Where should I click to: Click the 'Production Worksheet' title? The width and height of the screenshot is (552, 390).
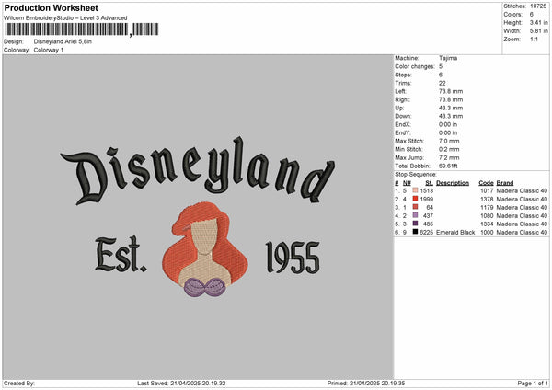click(x=51, y=7)
